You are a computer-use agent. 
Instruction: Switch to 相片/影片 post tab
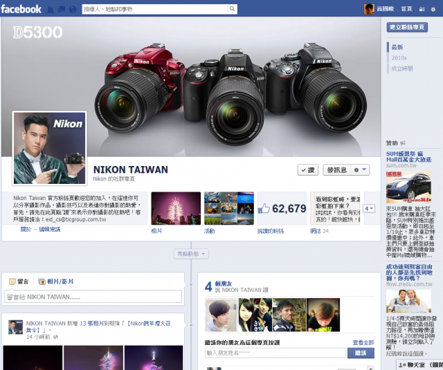[x=55, y=281]
